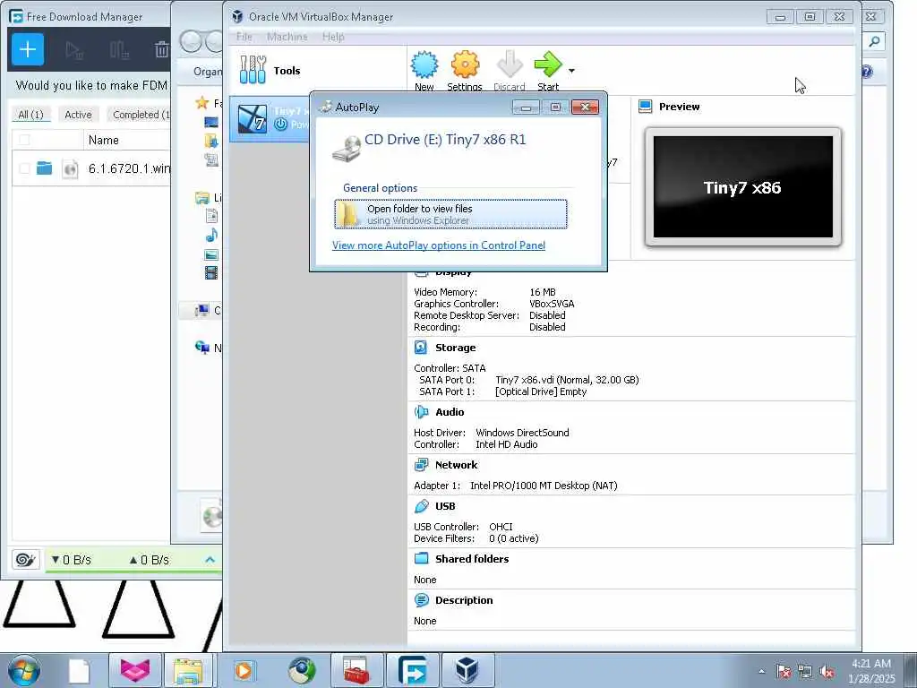The height and width of the screenshot is (688, 917).
Task: Click Open folder to view files
Action: pos(450,214)
